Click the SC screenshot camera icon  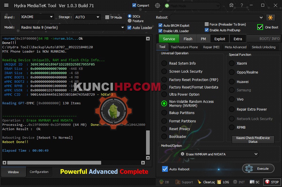pyautogui.click(x=252, y=182)
